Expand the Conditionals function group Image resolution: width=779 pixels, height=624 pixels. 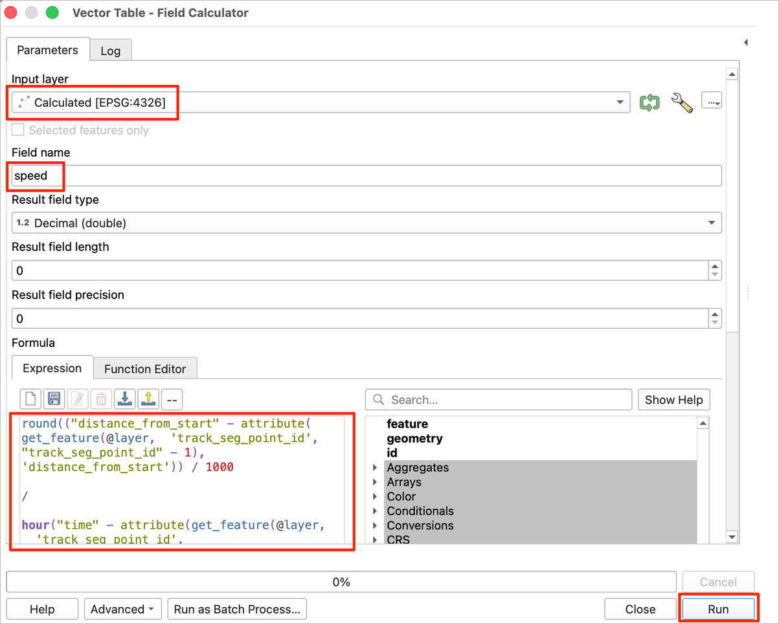coord(376,511)
